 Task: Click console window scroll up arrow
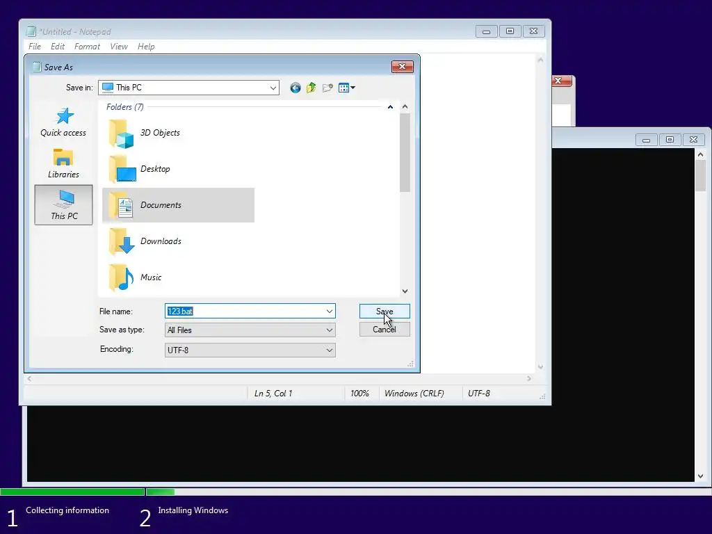click(701, 154)
